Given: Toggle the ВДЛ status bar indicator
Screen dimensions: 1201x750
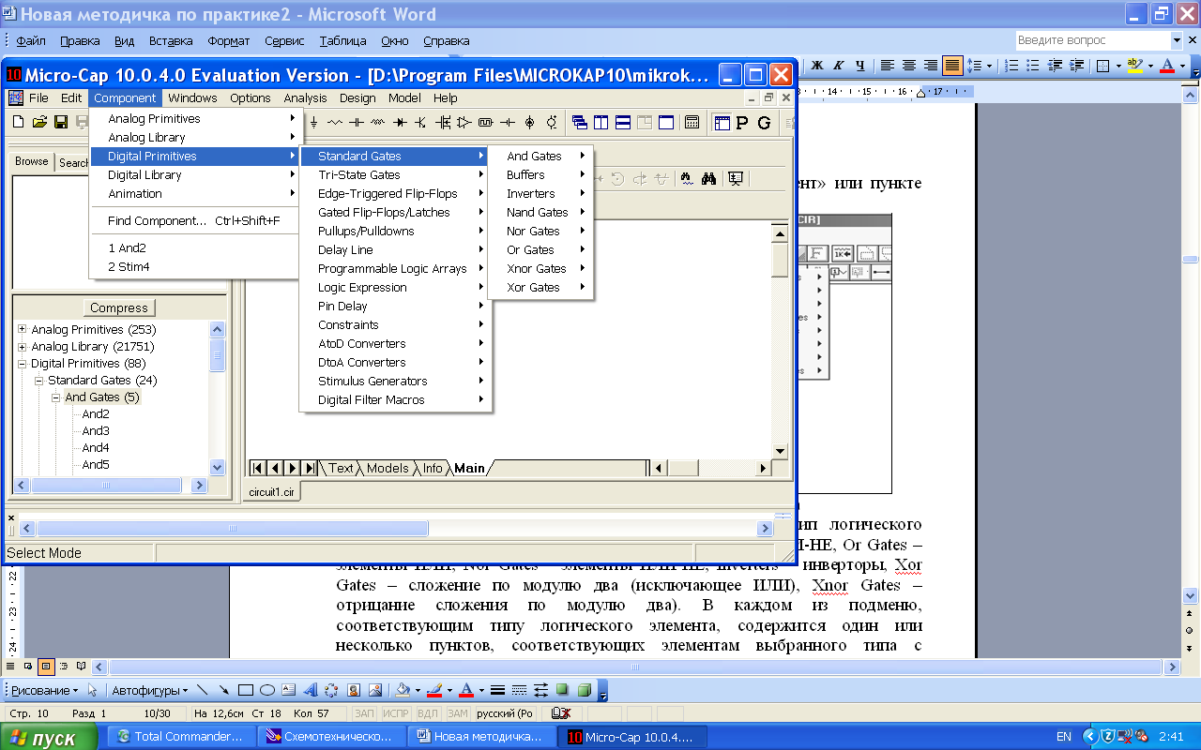Looking at the screenshot, I should 426,713.
